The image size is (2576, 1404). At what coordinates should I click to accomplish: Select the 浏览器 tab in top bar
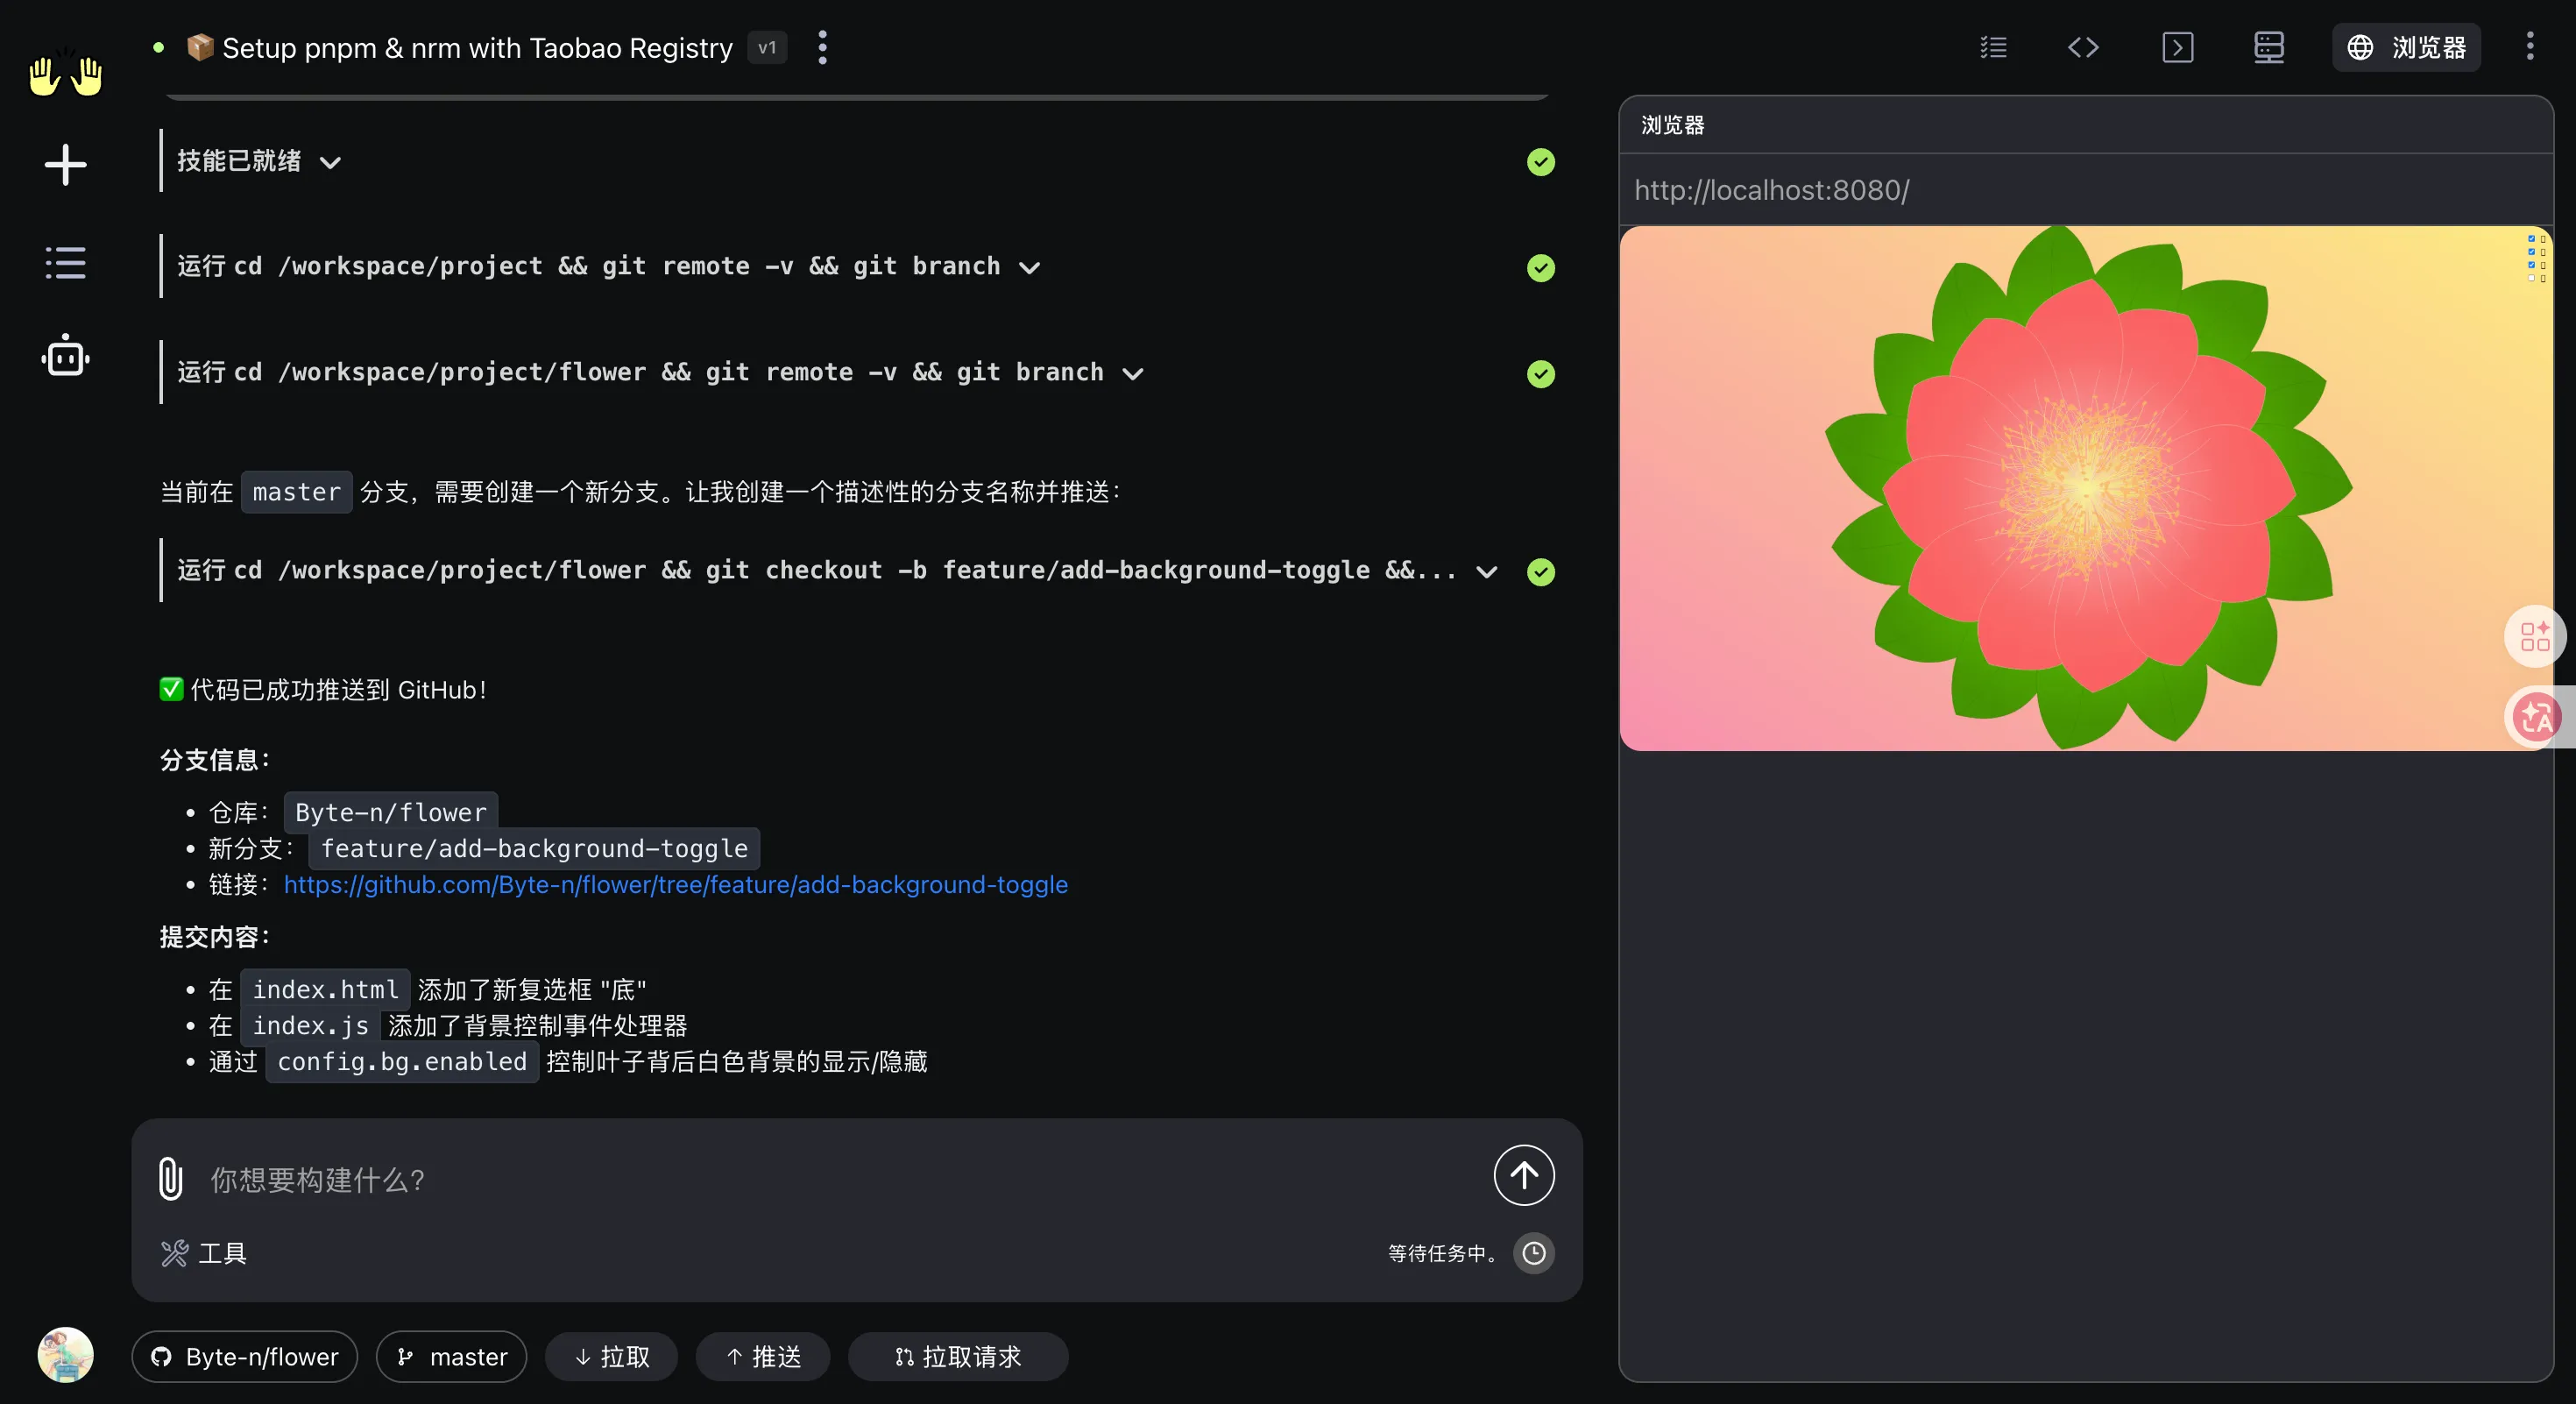(2406, 47)
